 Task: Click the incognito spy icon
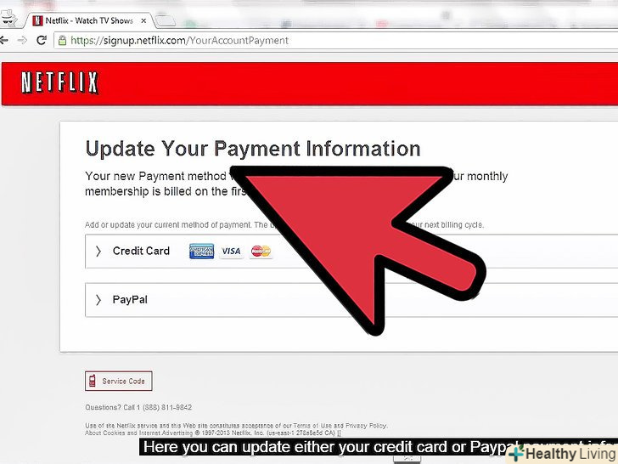(8, 19)
